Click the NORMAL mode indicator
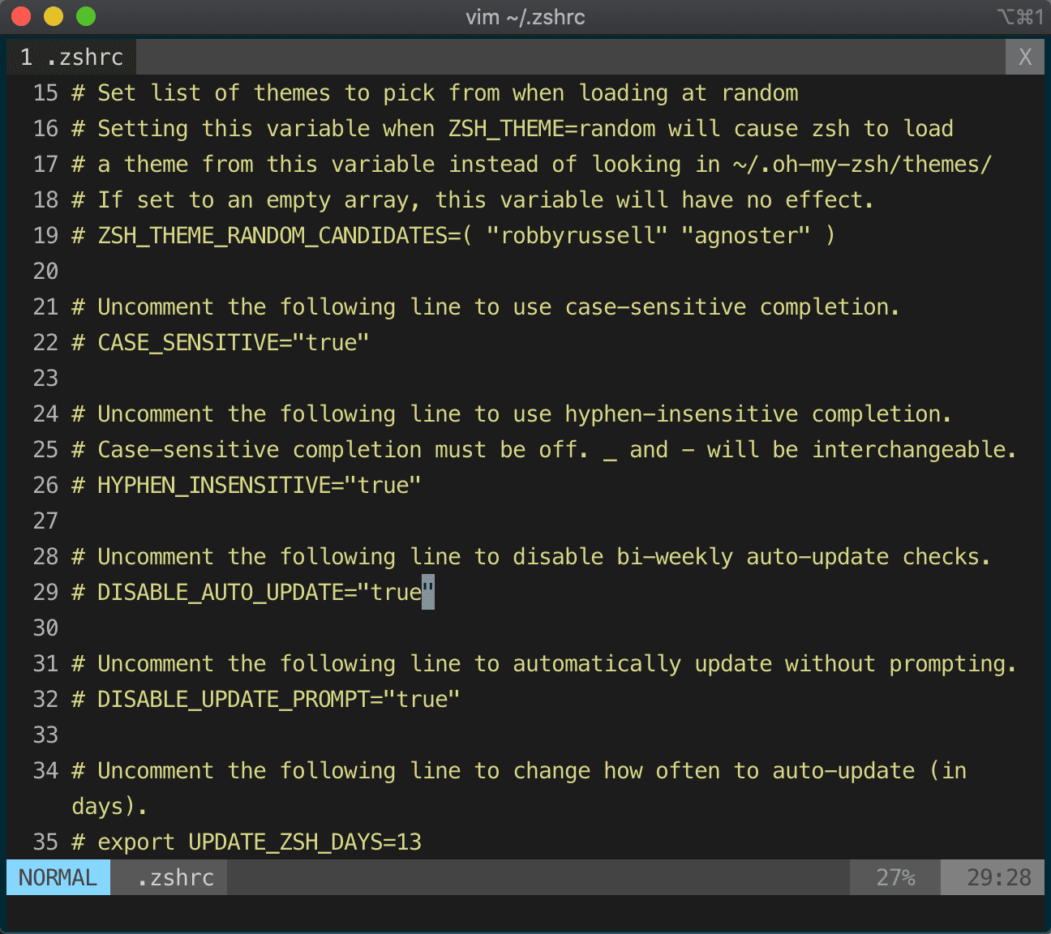1051x934 pixels. click(58, 877)
